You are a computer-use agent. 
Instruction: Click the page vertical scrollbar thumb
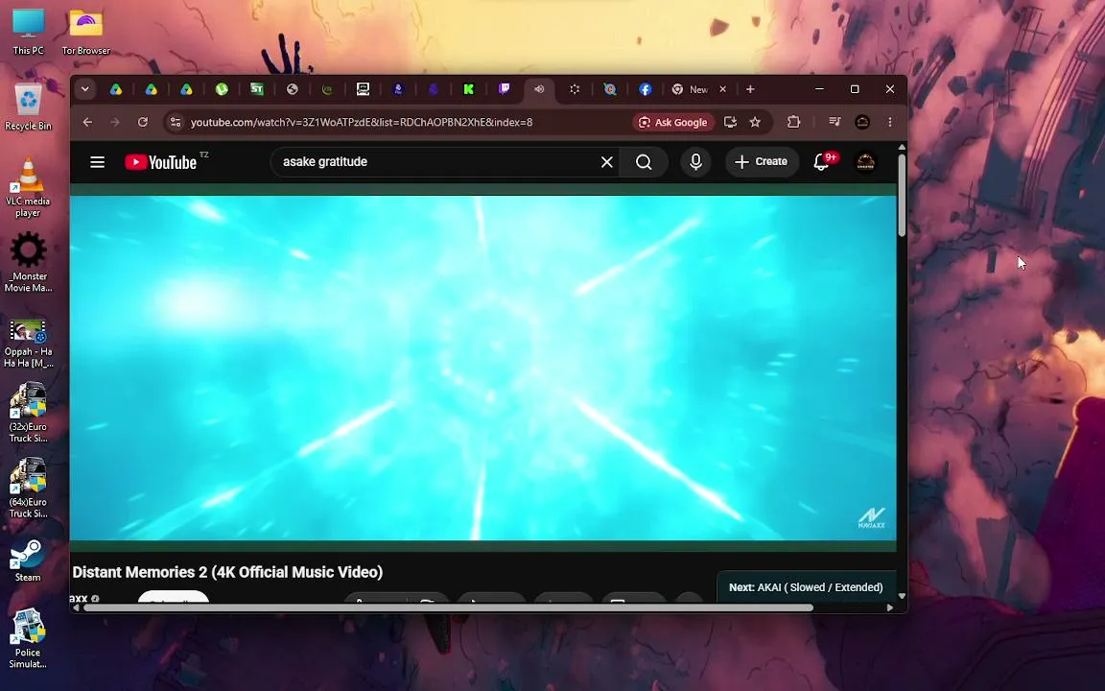[x=902, y=196]
